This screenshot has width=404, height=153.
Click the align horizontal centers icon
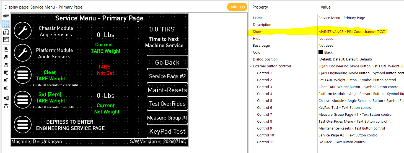point(6,57)
